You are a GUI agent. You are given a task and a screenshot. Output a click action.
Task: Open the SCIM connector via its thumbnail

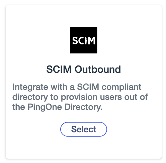pyautogui.click(x=84, y=40)
